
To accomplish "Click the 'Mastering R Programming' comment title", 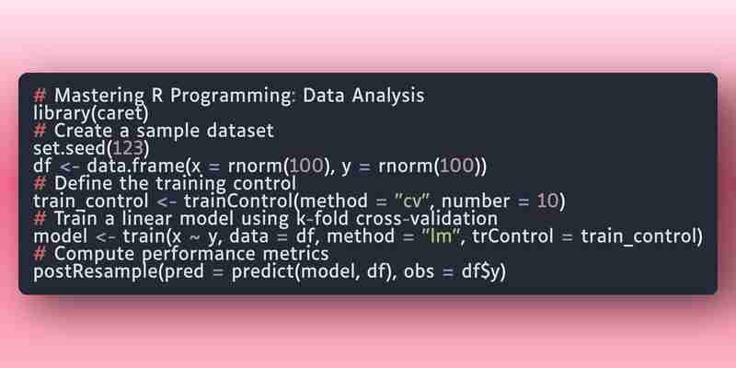I will (x=229, y=96).
